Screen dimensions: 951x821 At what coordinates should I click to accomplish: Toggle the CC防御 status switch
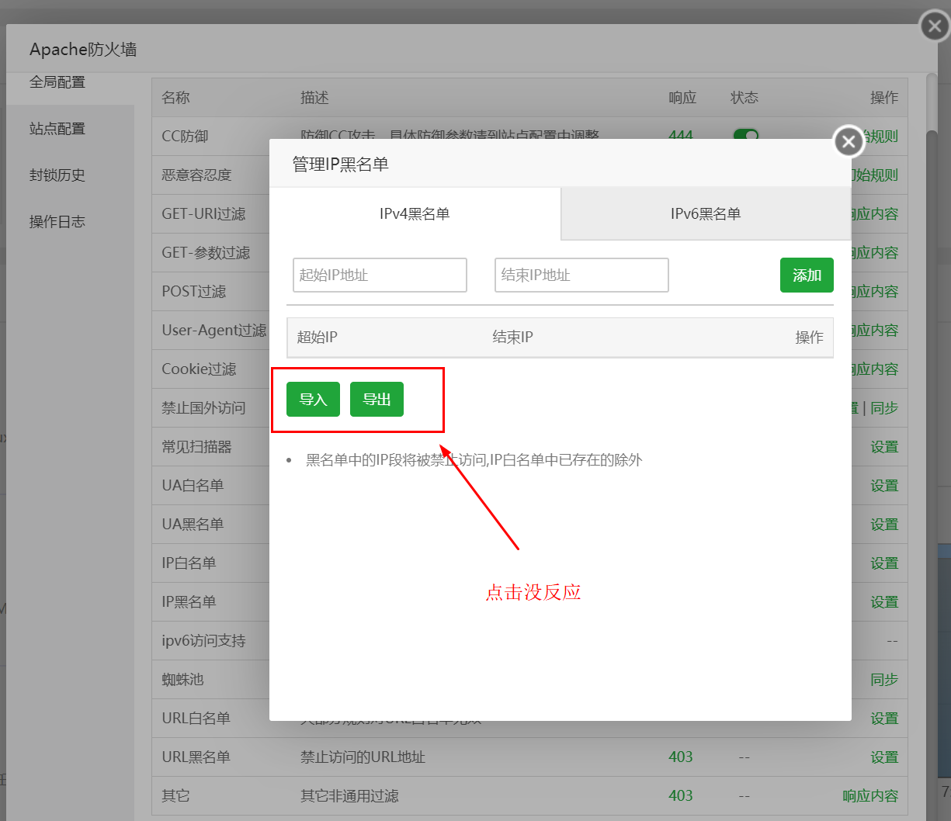tap(746, 134)
